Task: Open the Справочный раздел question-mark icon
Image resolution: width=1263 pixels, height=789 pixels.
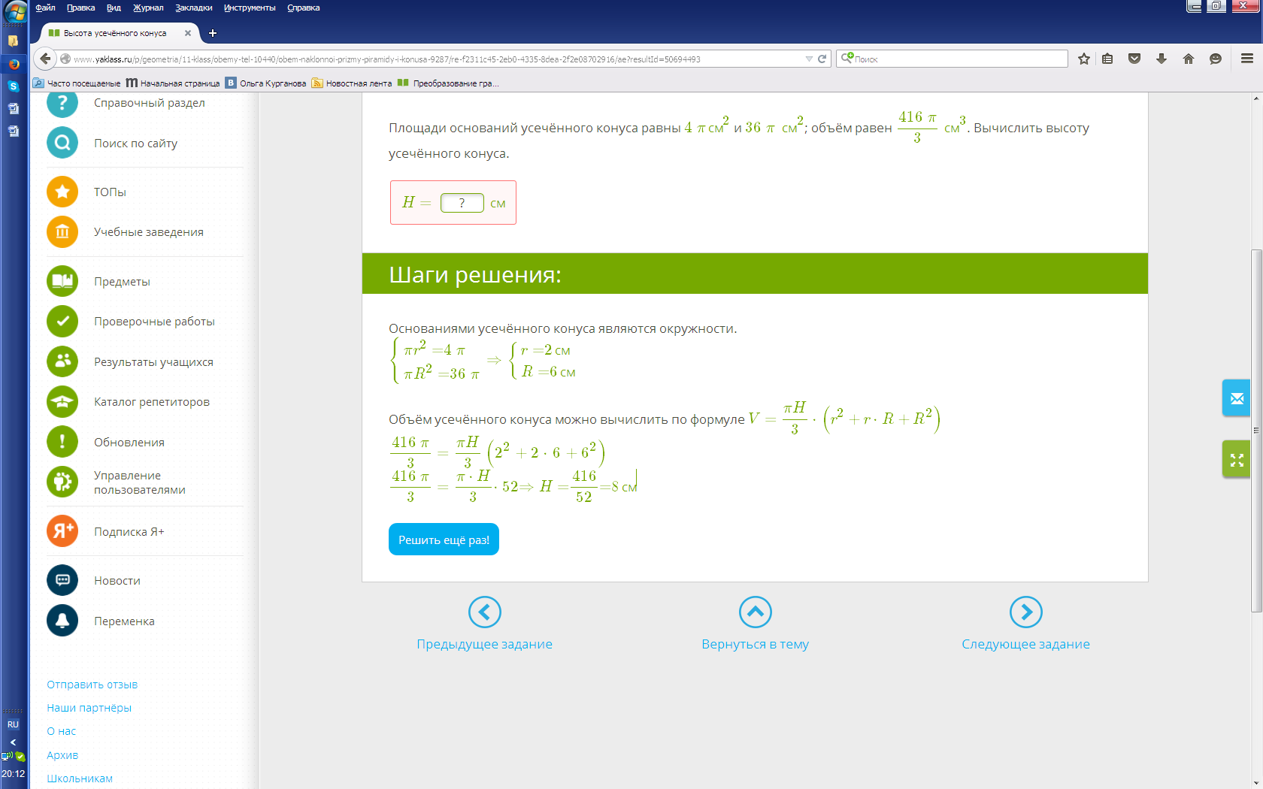Action: (62, 102)
